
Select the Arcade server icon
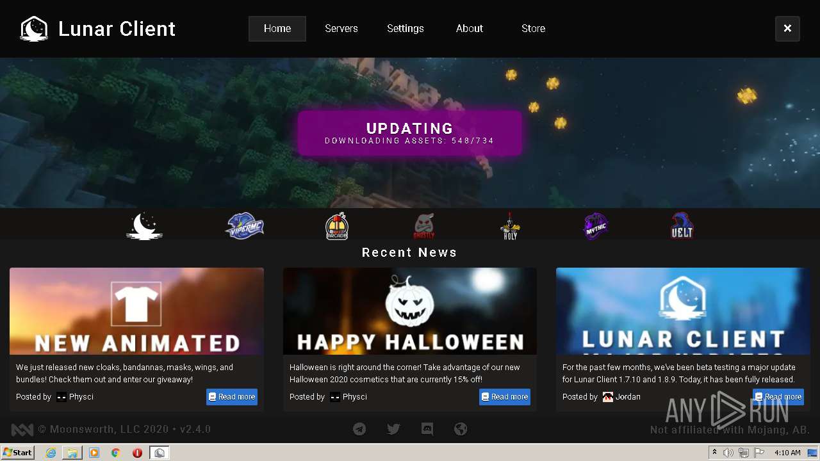(x=337, y=226)
